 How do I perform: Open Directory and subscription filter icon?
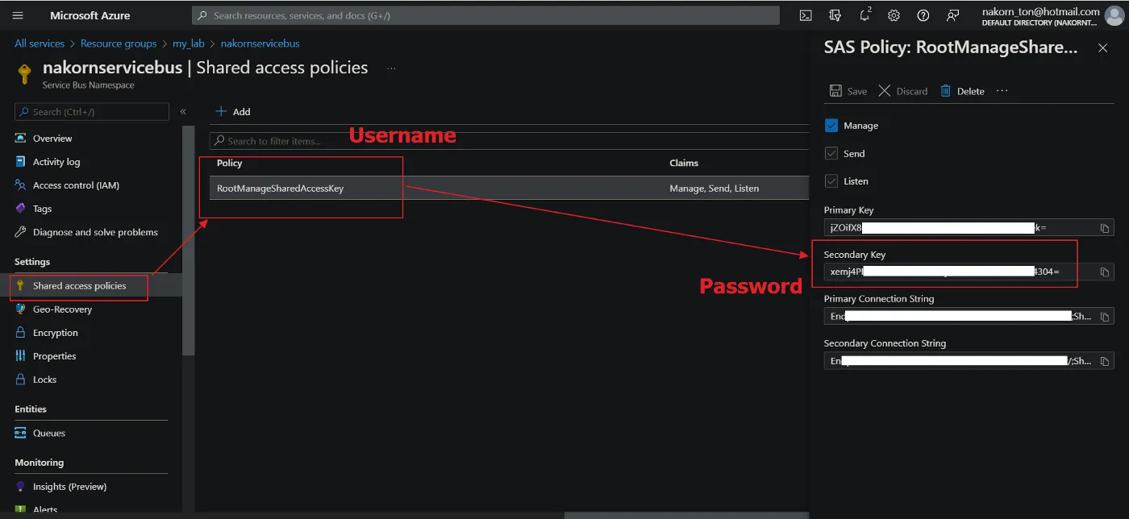coord(835,15)
